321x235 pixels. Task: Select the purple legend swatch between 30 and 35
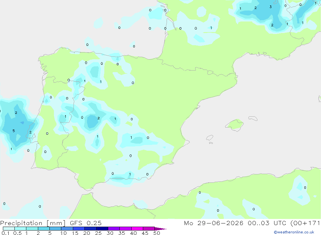coord(114,229)
